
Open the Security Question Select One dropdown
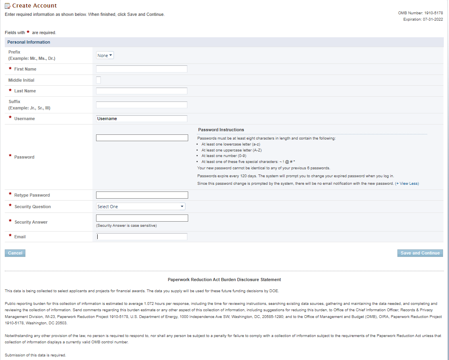141,207
